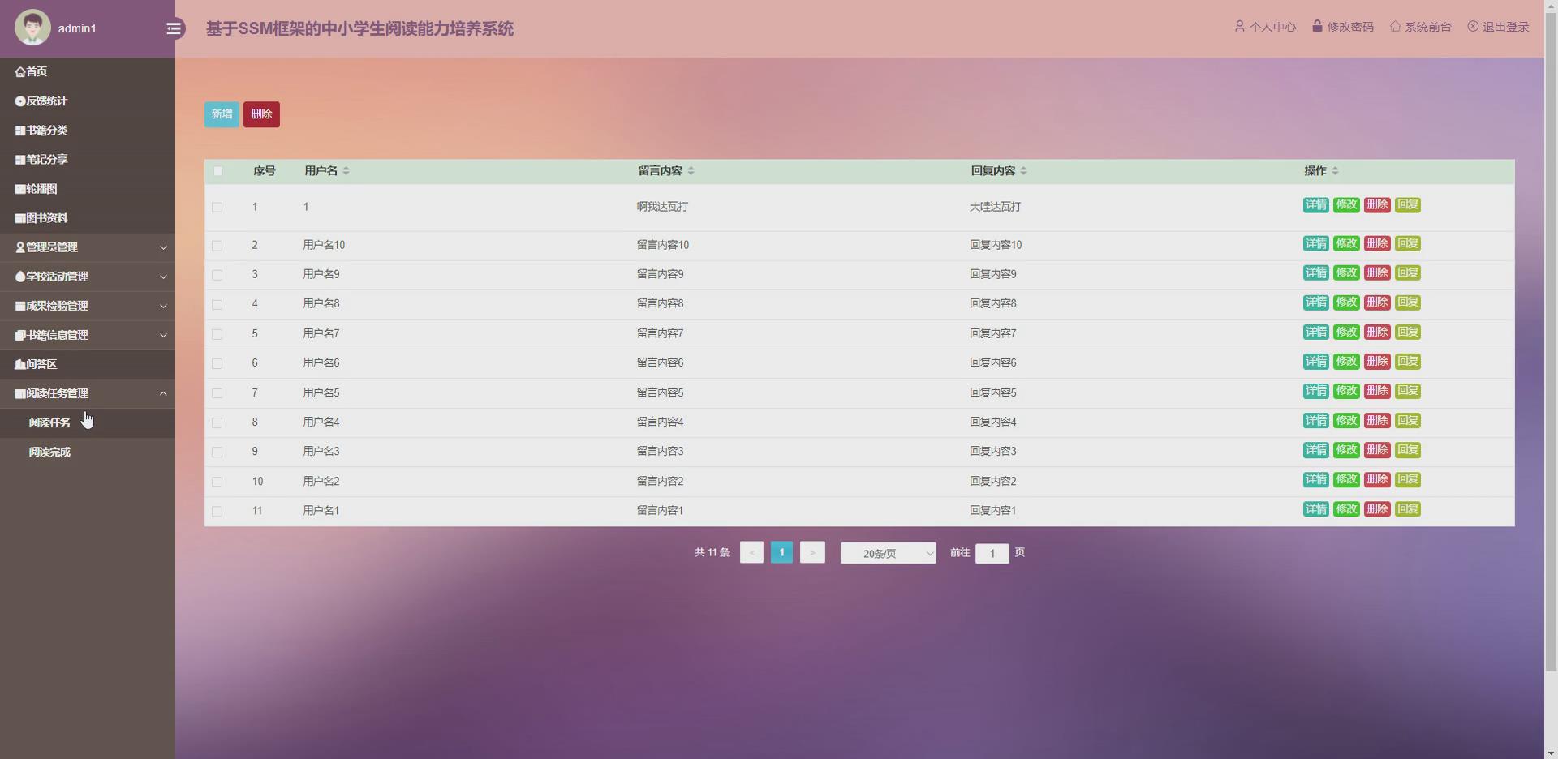
Task: Click the admin1 avatar picture
Action: 32,28
